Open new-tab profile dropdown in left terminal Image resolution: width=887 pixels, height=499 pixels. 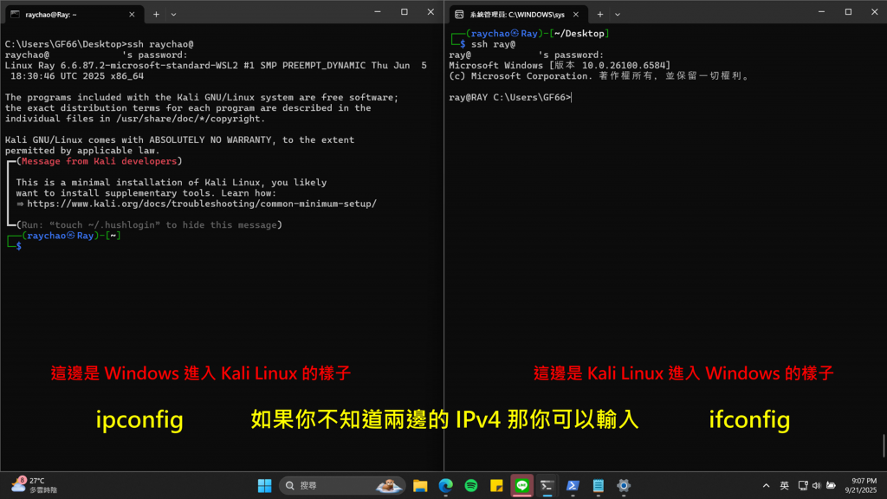pyautogui.click(x=173, y=14)
